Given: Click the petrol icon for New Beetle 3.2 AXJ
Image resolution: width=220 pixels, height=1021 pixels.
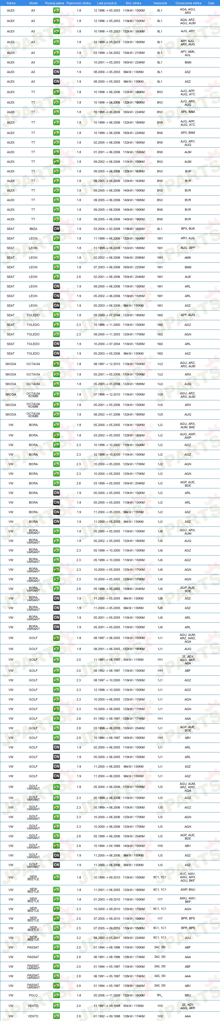Looking at the screenshot, I should click(57, 938).
